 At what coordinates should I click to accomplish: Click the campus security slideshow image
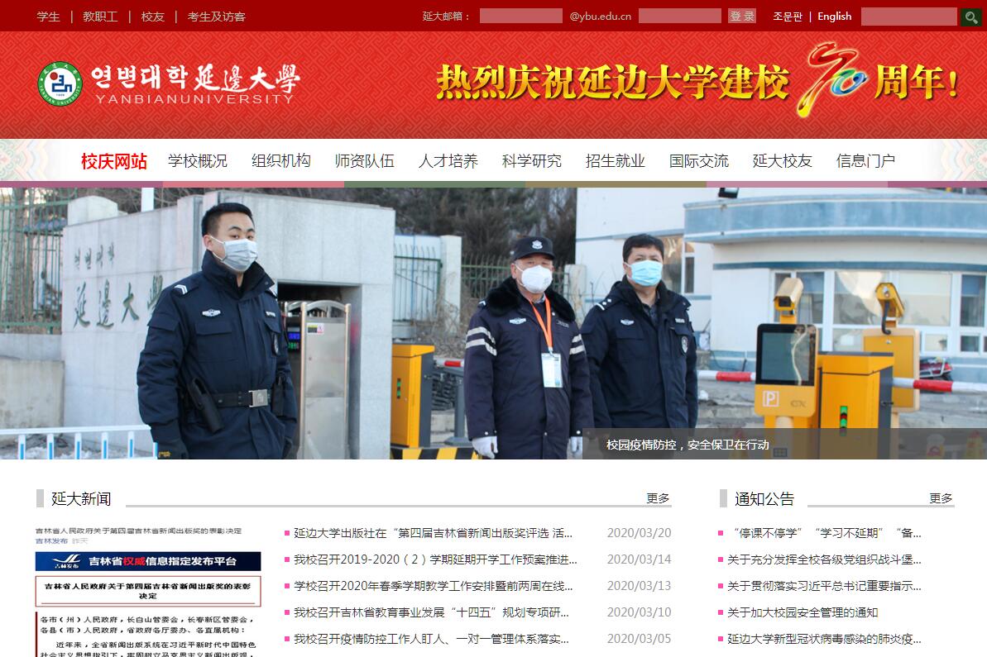pyautogui.click(x=493, y=323)
